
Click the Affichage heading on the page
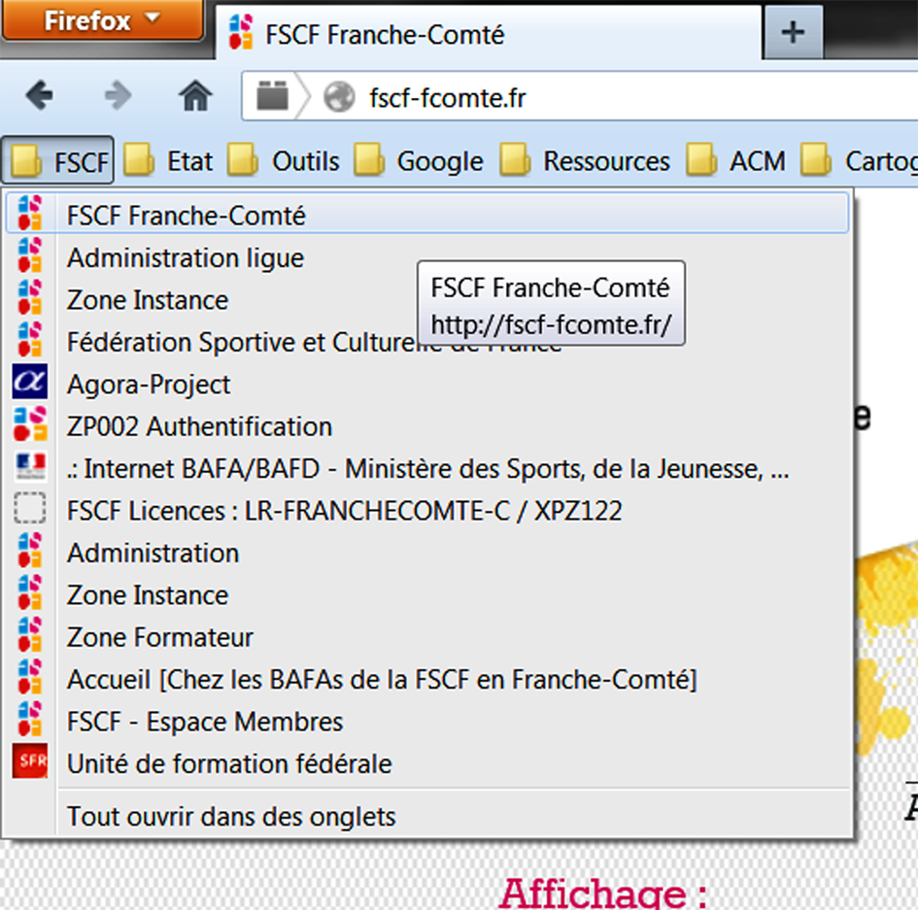point(603,893)
